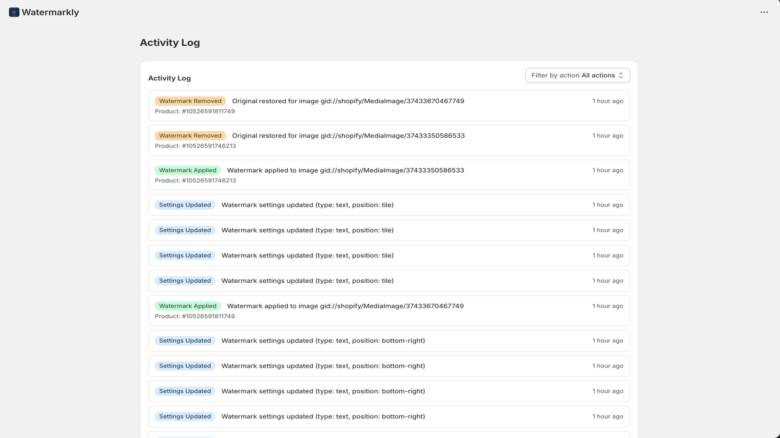Click the chevron arrows in the filter selector
This screenshot has width=780, height=438.
621,75
